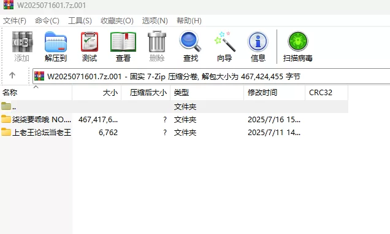Click the archive path address field
This screenshot has height=234, width=390.
(211, 76)
